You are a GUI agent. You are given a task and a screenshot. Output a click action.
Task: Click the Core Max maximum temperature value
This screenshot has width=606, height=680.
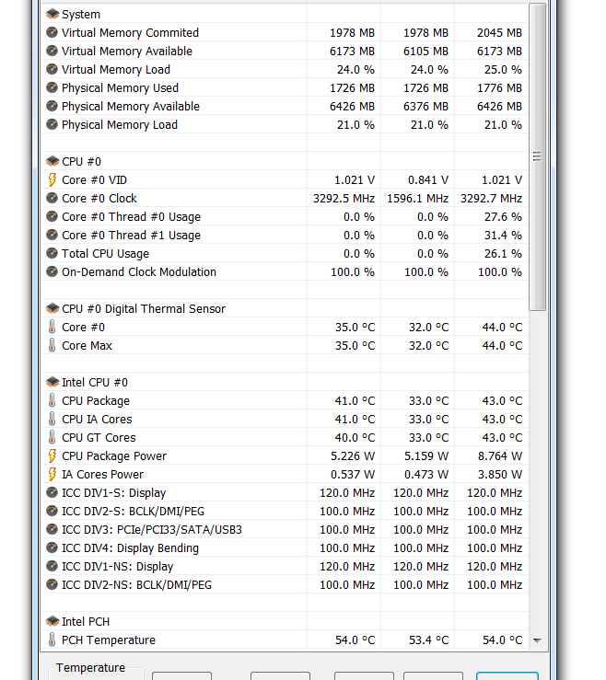coord(502,346)
